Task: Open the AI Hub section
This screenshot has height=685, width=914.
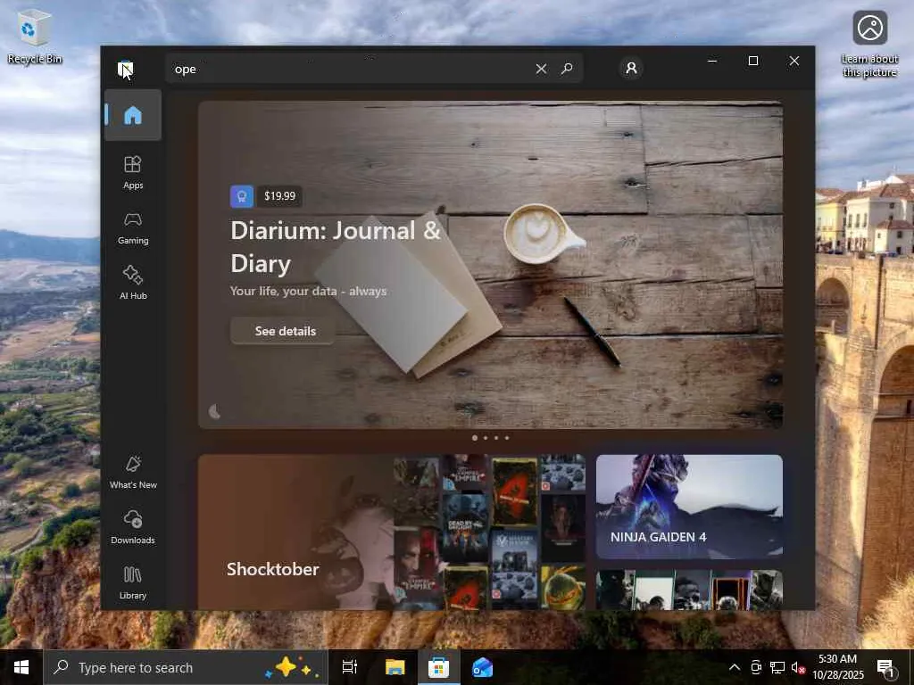Action: click(x=133, y=283)
